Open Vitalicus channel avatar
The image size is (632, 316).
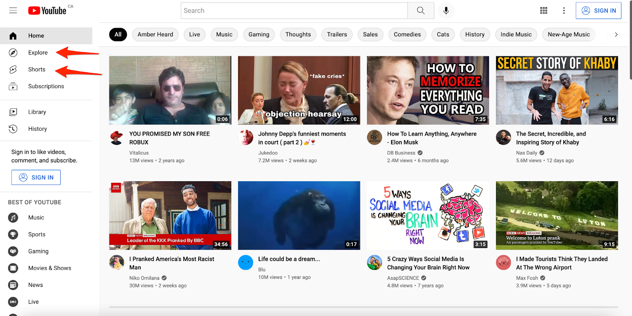pos(117,137)
